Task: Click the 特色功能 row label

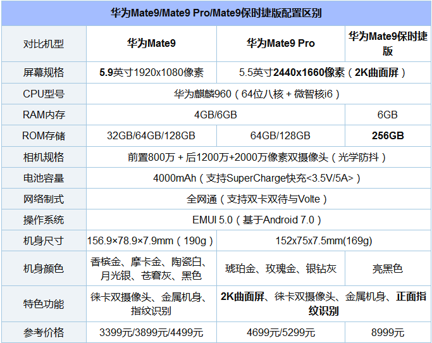Action: coord(44,304)
